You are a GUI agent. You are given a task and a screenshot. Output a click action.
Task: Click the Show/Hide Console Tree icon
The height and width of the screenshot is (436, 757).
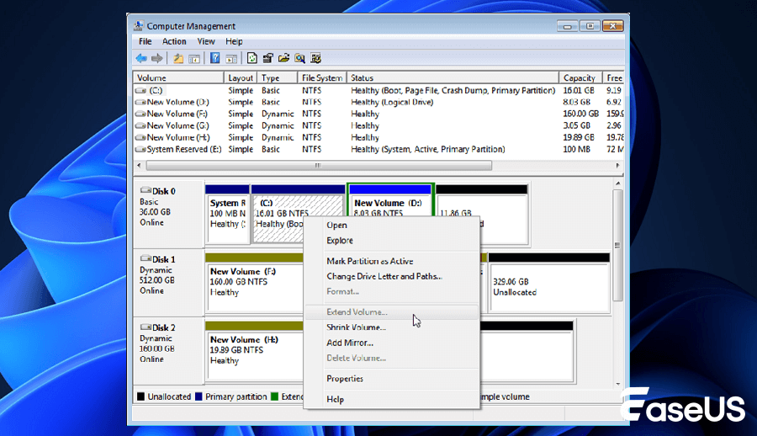193,58
